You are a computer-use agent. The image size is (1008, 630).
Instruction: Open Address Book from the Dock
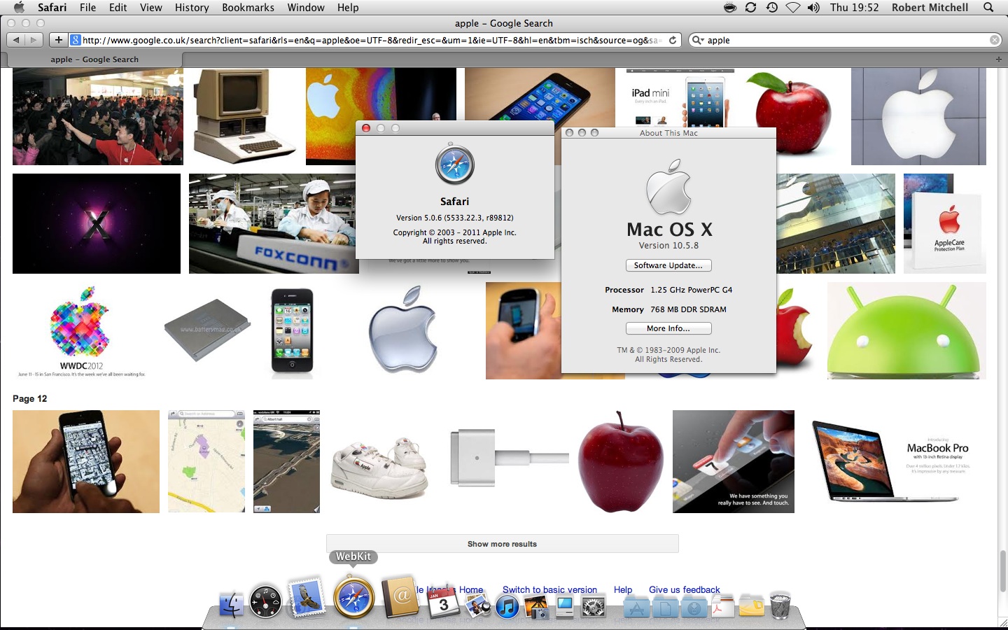click(x=400, y=598)
